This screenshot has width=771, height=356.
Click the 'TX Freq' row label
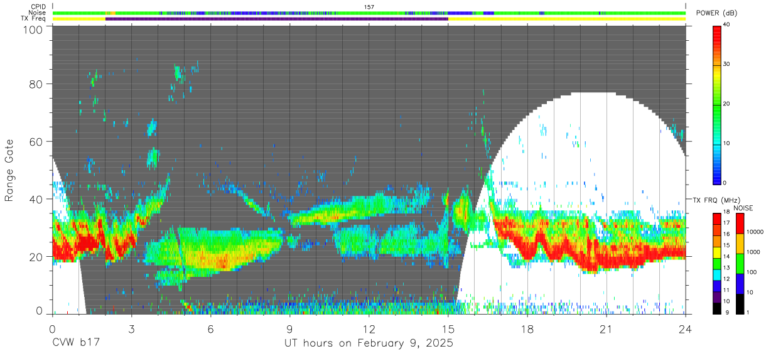(33, 19)
